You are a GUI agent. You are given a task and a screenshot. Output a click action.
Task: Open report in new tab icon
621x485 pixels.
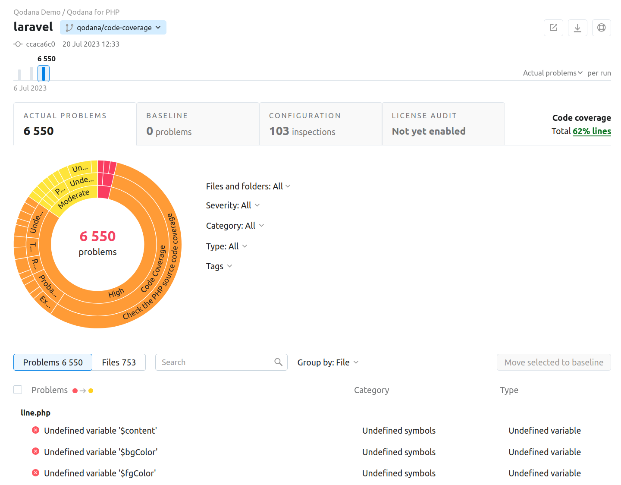pyautogui.click(x=553, y=28)
